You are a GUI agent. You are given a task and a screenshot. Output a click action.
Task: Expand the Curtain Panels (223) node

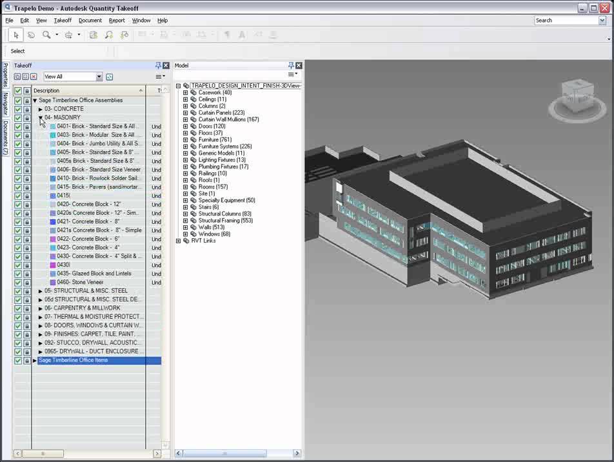186,113
